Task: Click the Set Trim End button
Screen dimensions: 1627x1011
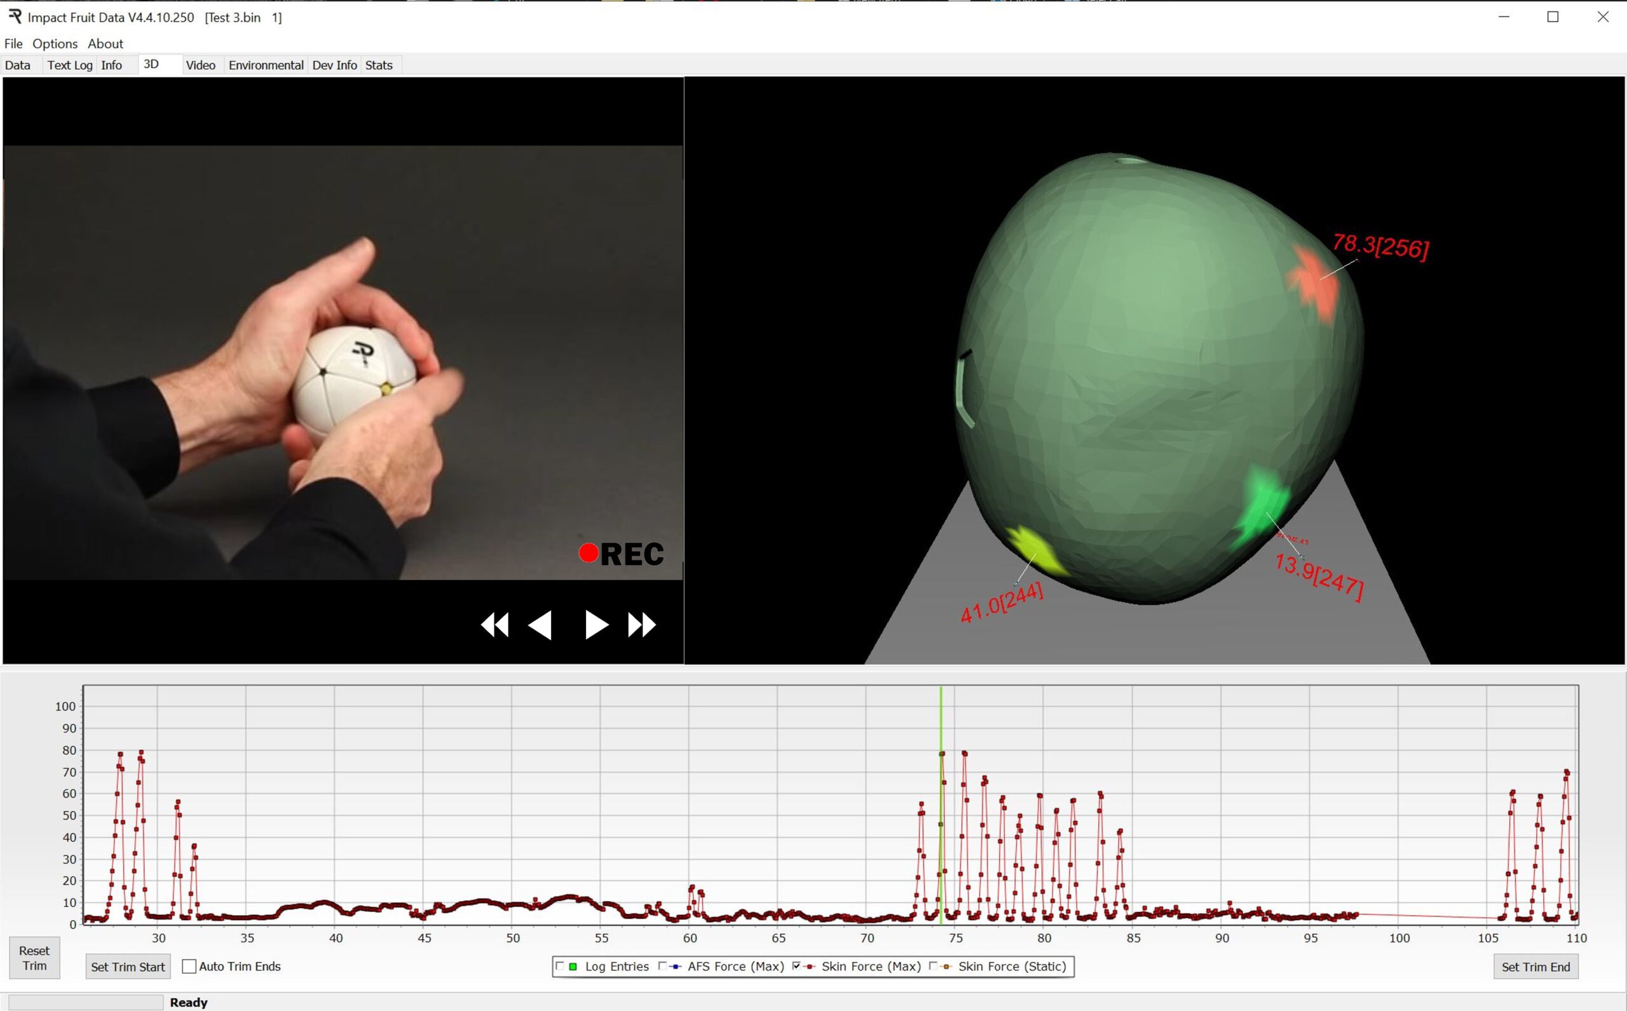Action: point(1535,967)
